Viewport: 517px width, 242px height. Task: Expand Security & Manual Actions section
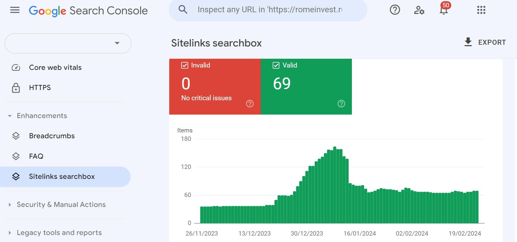pos(10,205)
